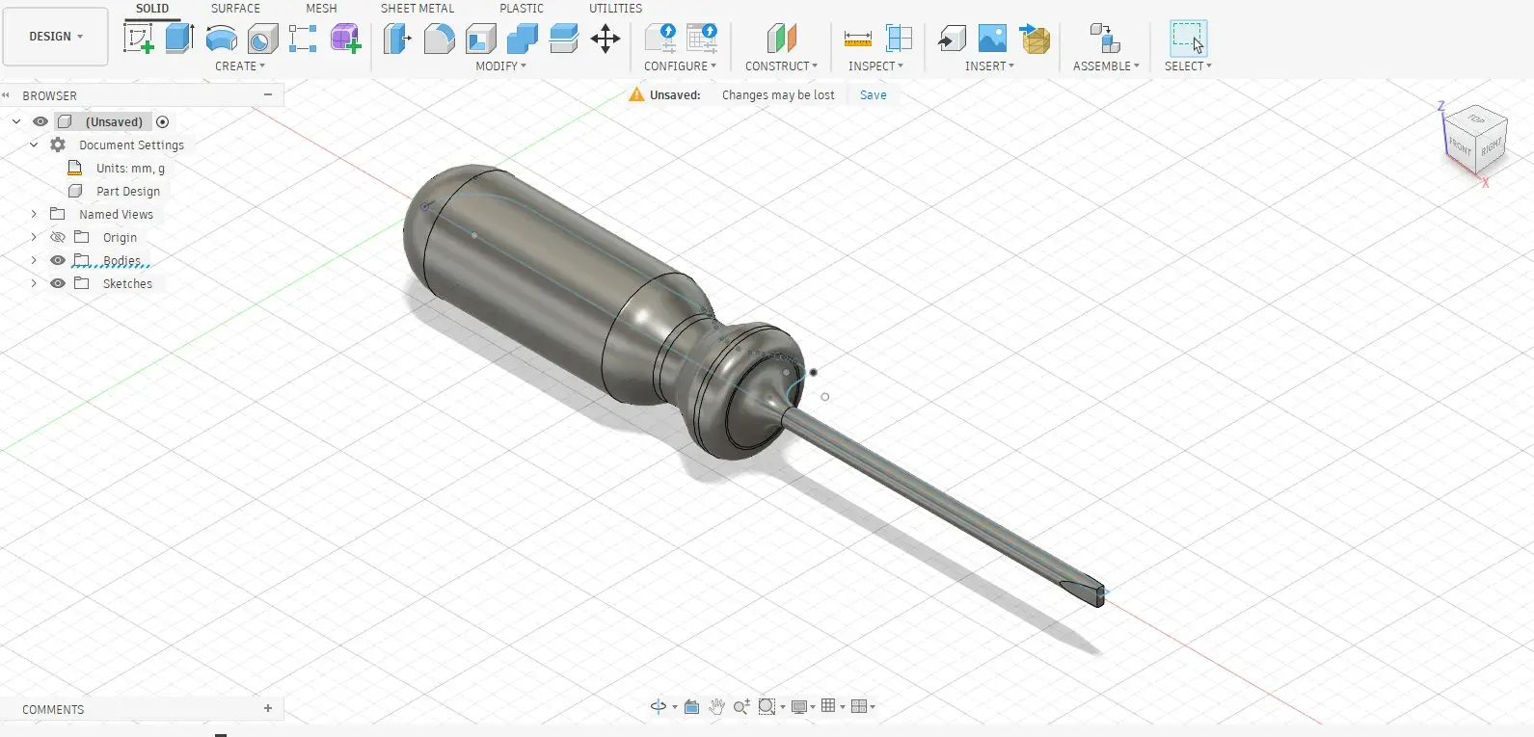Screen dimensions: 1534x737
Task: Switch to the SHEET METAL tab
Action: (417, 9)
